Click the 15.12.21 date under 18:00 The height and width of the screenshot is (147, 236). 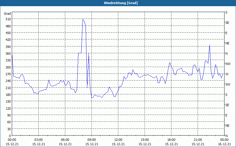pyautogui.click(x=171, y=144)
